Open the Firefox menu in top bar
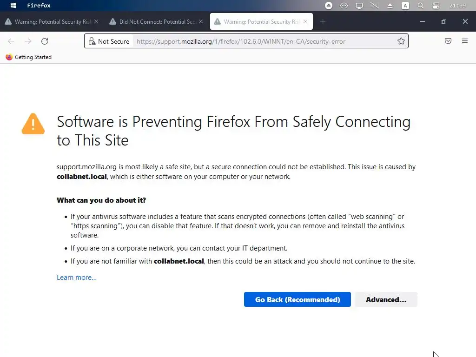 [39, 6]
